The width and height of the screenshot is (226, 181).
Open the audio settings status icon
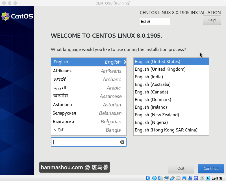(160, 178)
